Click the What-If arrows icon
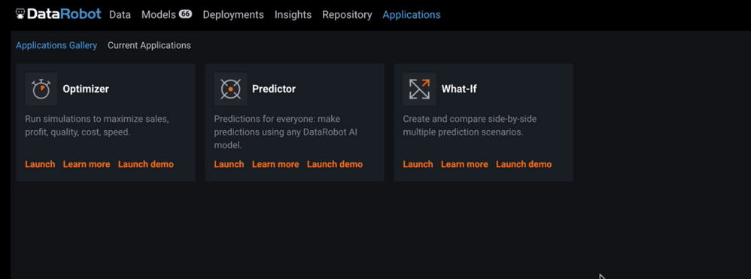The width and height of the screenshot is (751, 279). point(420,89)
